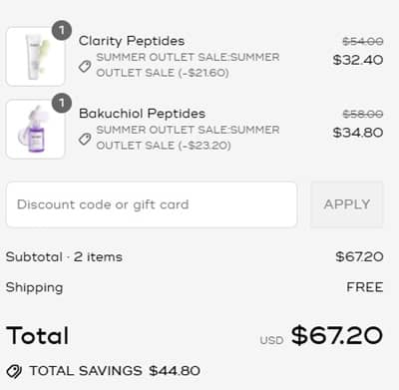The height and width of the screenshot is (390, 399).
Task: Click the Bakuchiol Peptides product thumbnail
Action: [35, 129]
